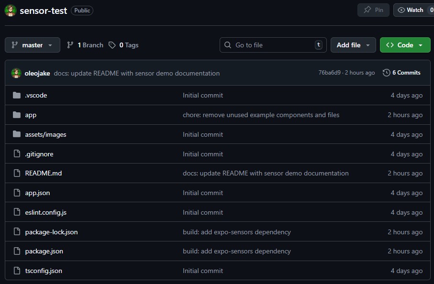434x284 pixels.
Task: Pin this repository
Action: (373, 10)
